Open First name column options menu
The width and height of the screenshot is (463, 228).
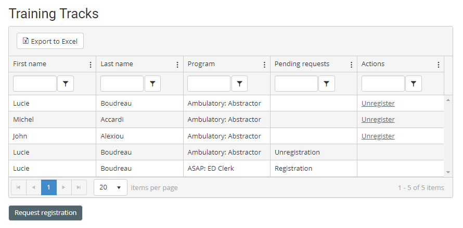coord(91,65)
